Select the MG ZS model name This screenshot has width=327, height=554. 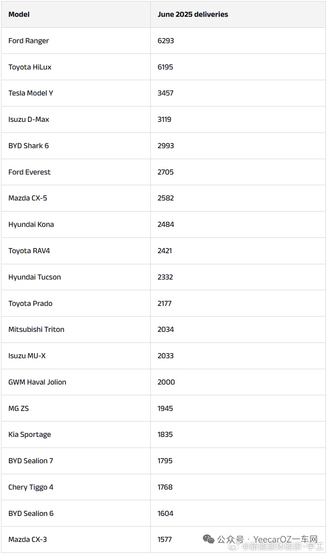pyautogui.click(x=19, y=408)
